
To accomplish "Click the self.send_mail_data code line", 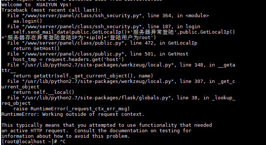I will point(124,32).
